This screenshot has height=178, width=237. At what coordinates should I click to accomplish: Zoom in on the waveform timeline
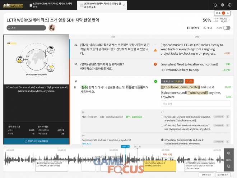(229, 153)
